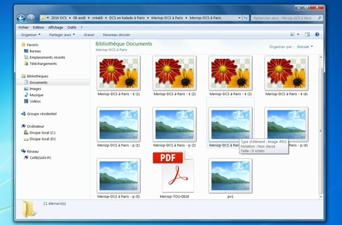The height and width of the screenshot is (225, 342).
Task: Focus the 'Rechercher dans' search field
Action: coord(287,18)
